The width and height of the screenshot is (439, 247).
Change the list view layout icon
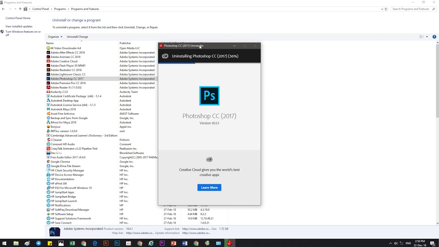[x=422, y=37]
